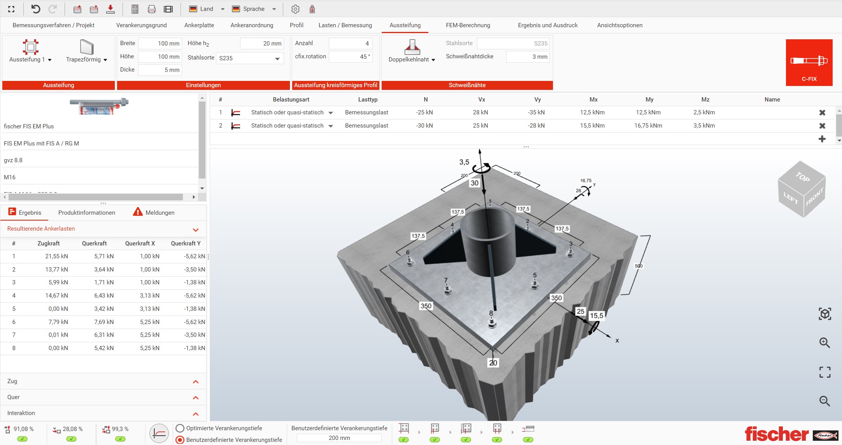This screenshot has width=842, height=445.
Task: Click the C-FIX button
Action: 809,62
